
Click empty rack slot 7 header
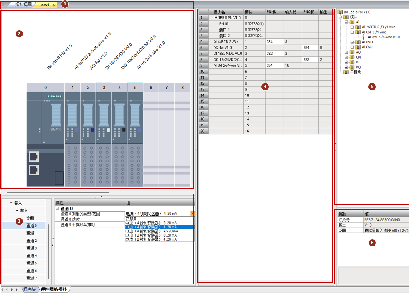coord(166,88)
